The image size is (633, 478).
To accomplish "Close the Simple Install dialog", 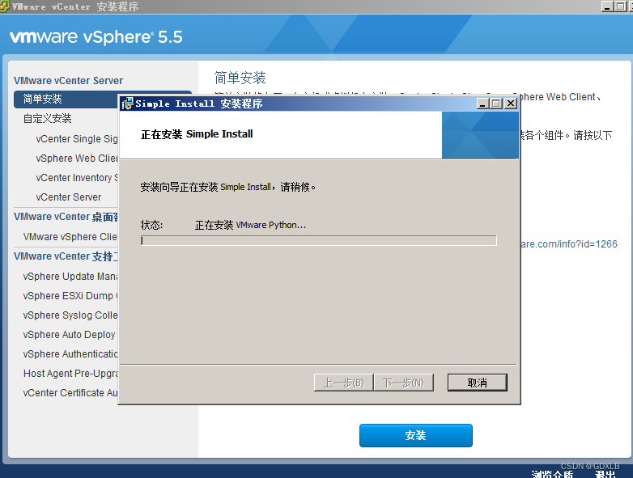I will point(511,104).
